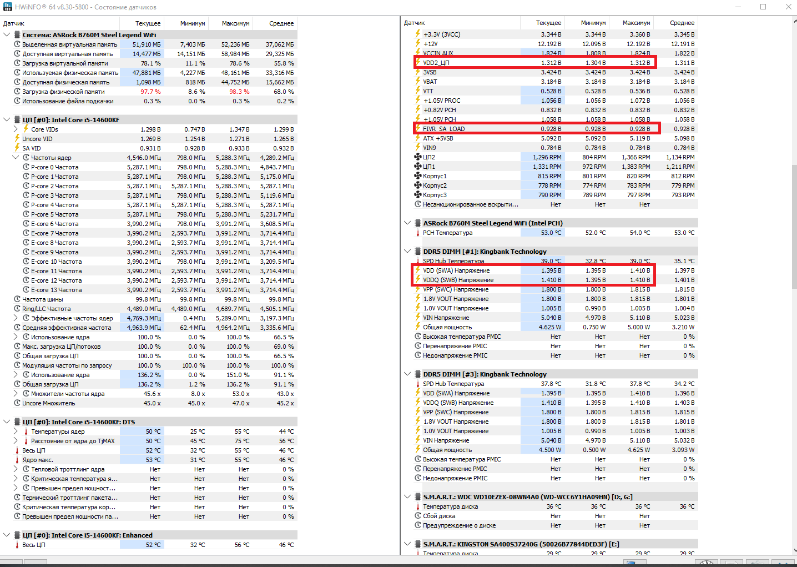Click the lightning icon beside Uncore VID
Image resolution: width=797 pixels, height=567 pixels.
click(17, 138)
